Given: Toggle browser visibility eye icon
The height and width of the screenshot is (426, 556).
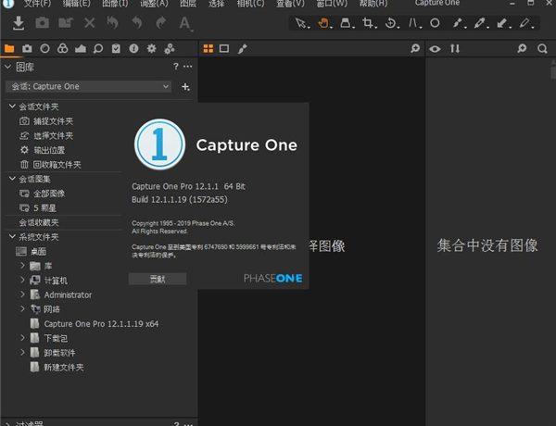Looking at the screenshot, I should (435, 48).
